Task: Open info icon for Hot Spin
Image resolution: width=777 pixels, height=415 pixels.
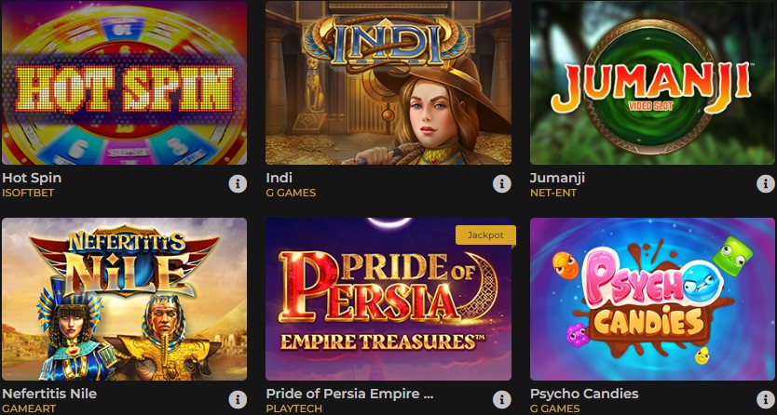Action: tap(238, 184)
